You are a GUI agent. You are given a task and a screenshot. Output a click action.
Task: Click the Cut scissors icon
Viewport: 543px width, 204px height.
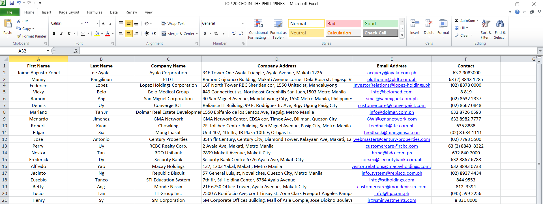pos(19,21)
